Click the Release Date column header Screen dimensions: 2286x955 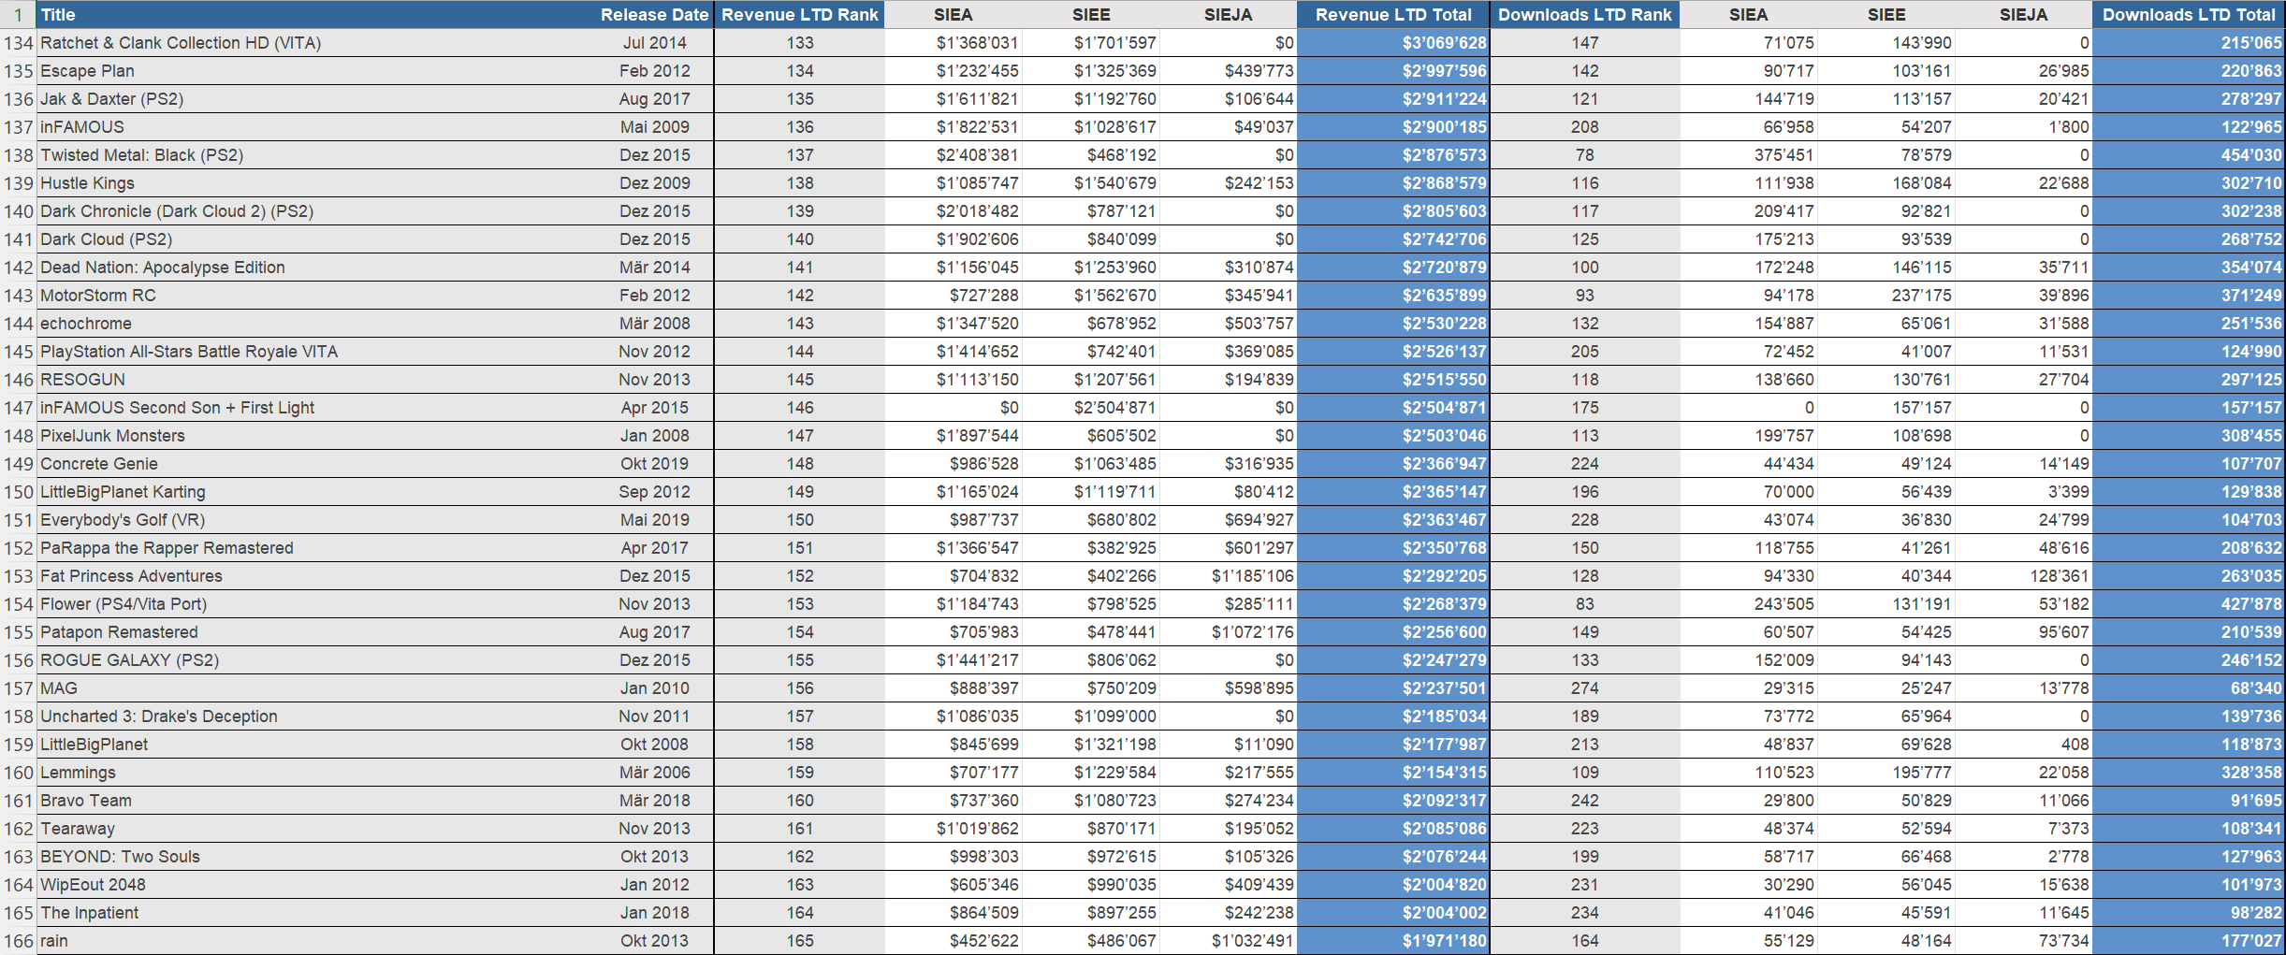click(654, 14)
